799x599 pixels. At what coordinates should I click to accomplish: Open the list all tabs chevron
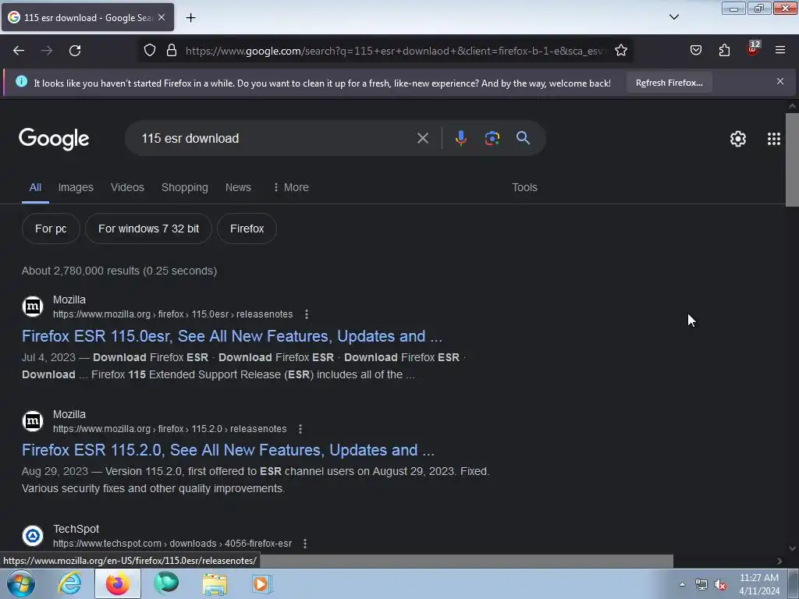pos(673,17)
